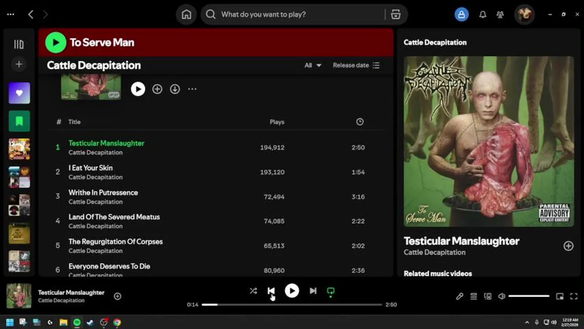The width and height of the screenshot is (584, 329).
Task: Open File Explorer in taskbar
Action: coord(64,323)
